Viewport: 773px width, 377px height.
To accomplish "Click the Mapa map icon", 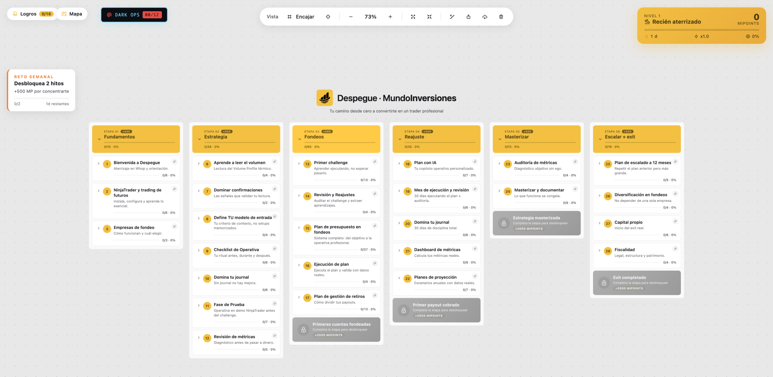I will click(64, 14).
